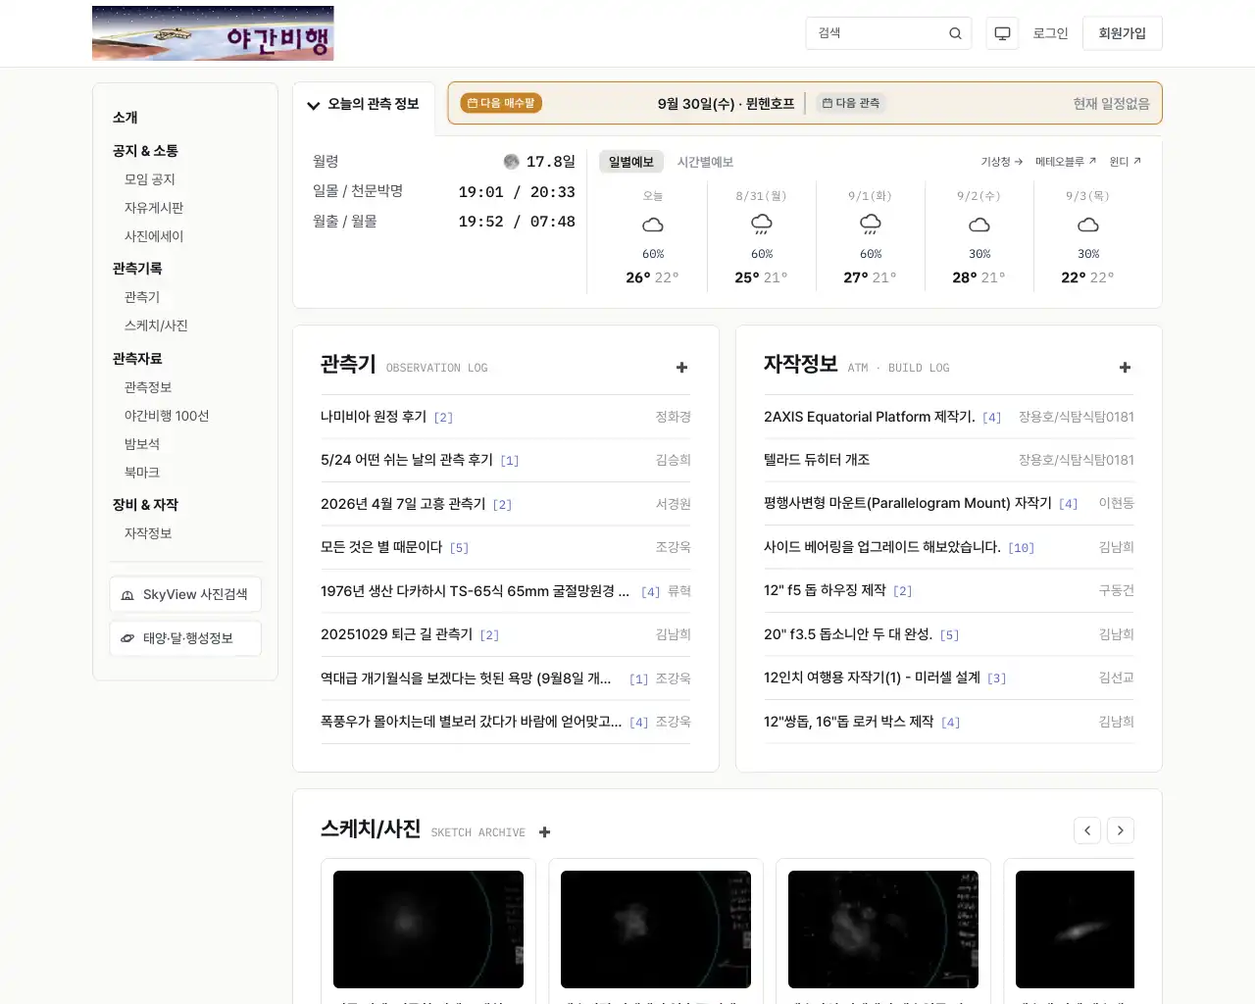Open post 사이드 베어링을 업그레이드 해보았습니다
Image resolution: width=1255 pixels, height=1004 pixels.
[x=882, y=547]
